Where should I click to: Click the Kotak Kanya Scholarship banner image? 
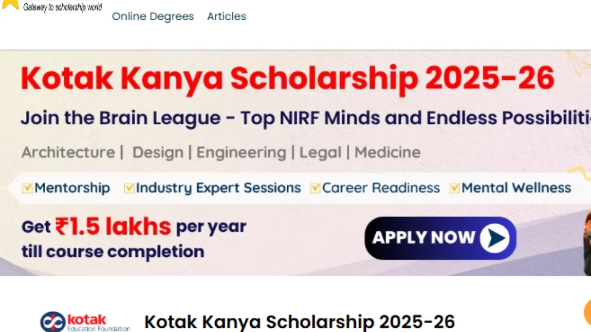[x=295, y=161]
